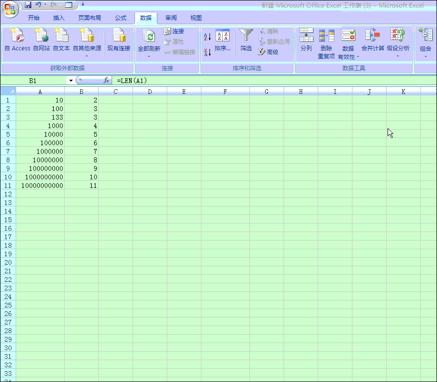Open the Customize Quick Access Toolbar dropdown
This screenshot has height=382, width=437.
tap(83, 4)
